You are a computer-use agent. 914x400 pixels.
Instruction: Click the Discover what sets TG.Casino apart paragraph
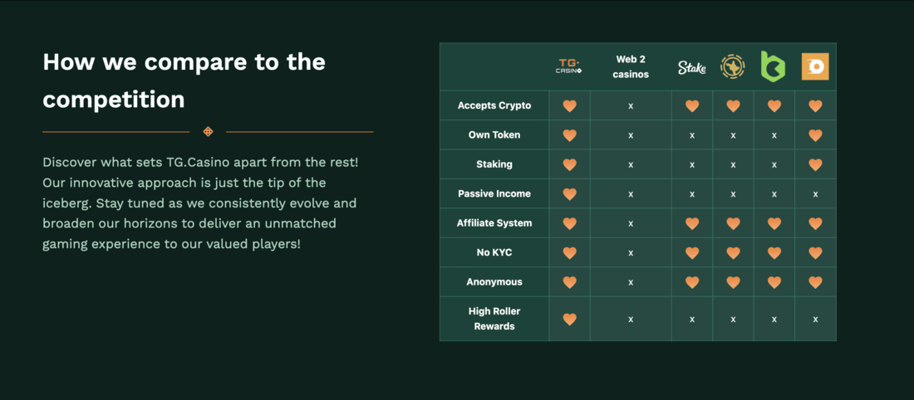pos(200,202)
